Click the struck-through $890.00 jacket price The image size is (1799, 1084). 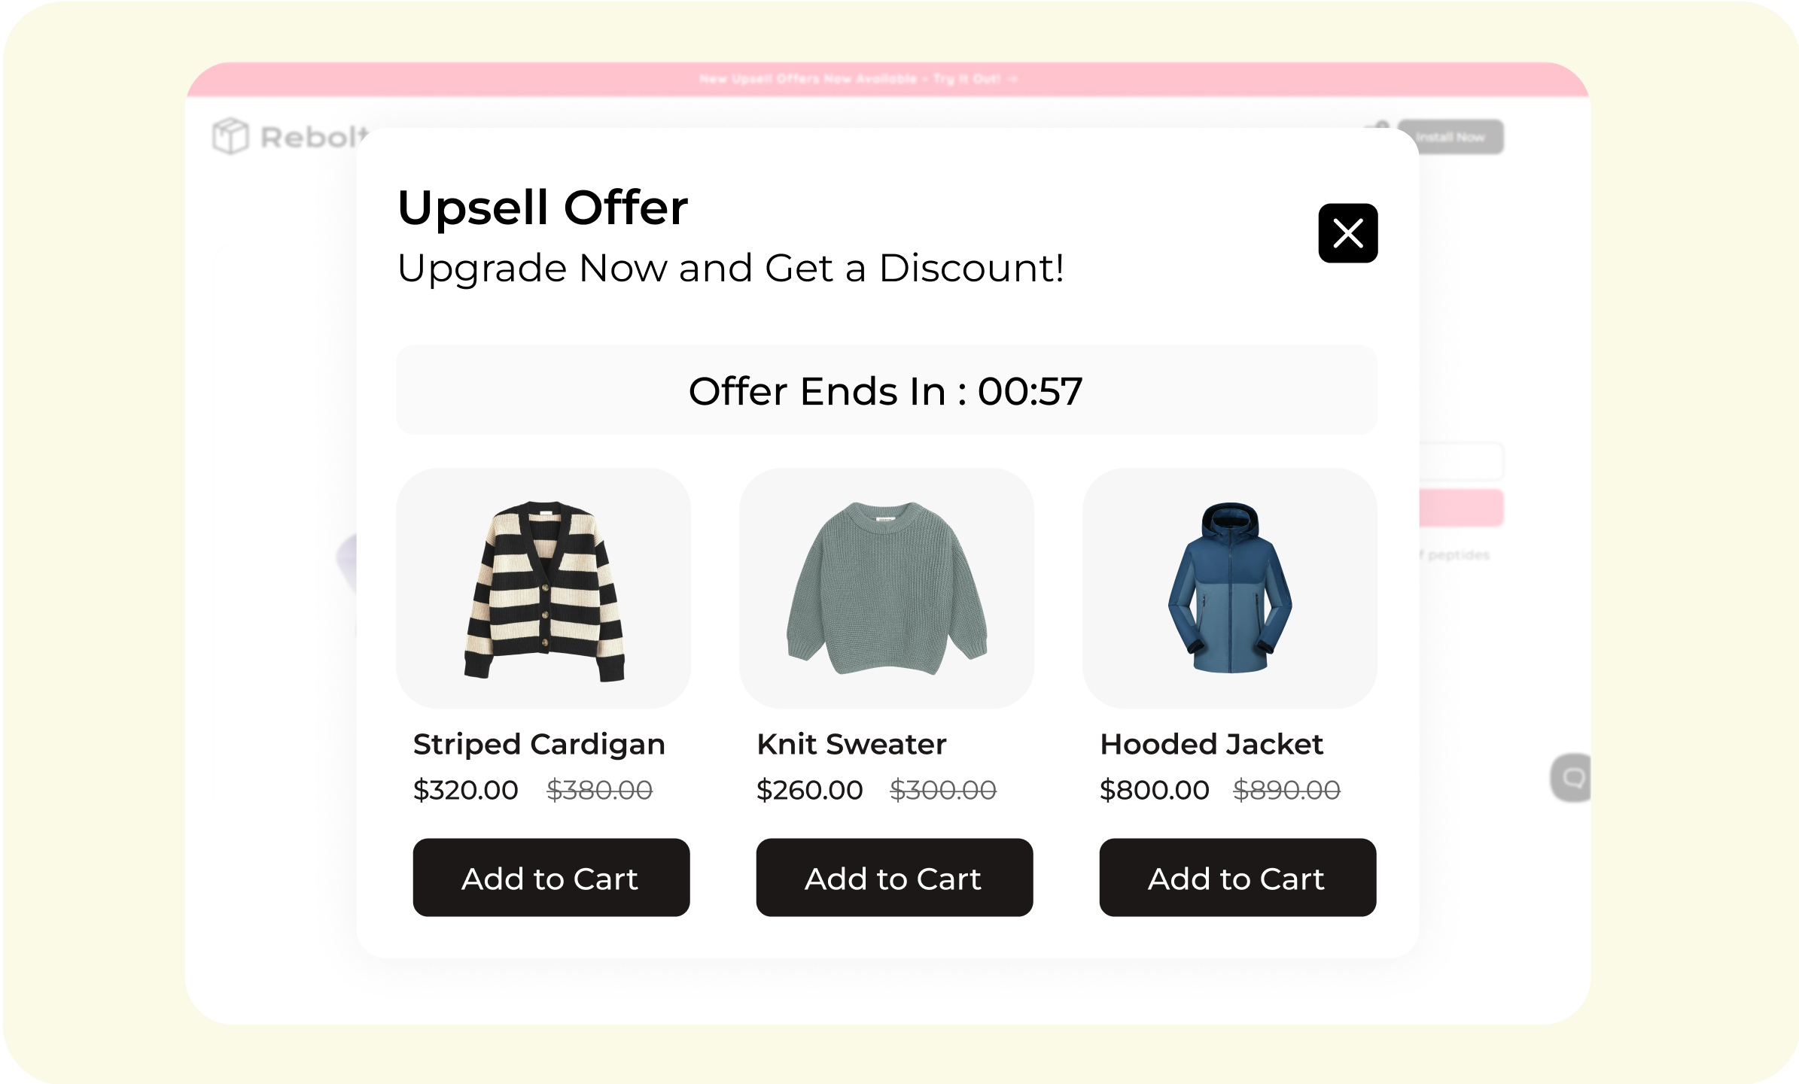click(x=1286, y=790)
